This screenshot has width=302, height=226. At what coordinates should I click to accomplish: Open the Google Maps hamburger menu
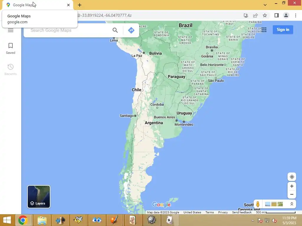(x=11, y=30)
